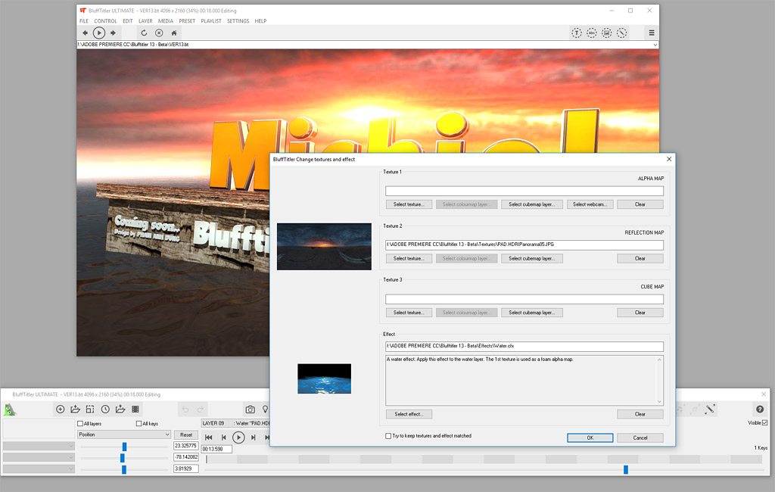Play the animation in tool window
Screen dimensions: 775x492
238,437
